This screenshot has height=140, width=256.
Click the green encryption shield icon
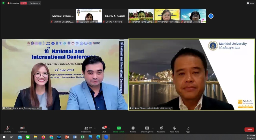(x=3, y=3)
